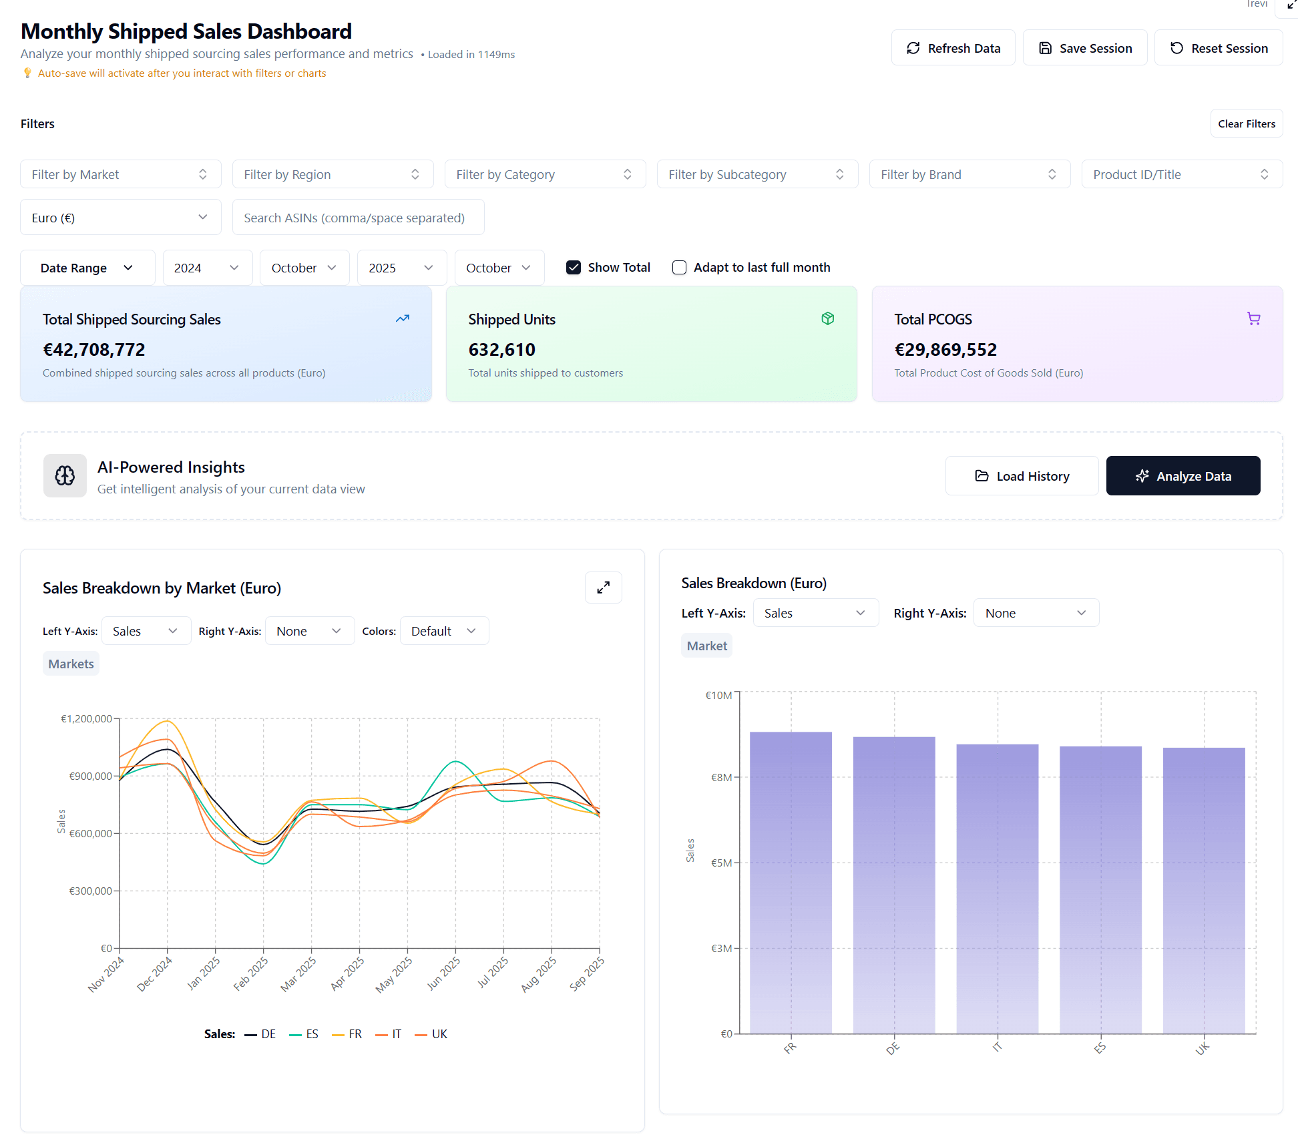Viewport: 1298px width, 1145px height.
Task: Select the Market chip in Sales Breakdown
Action: [x=706, y=646]
